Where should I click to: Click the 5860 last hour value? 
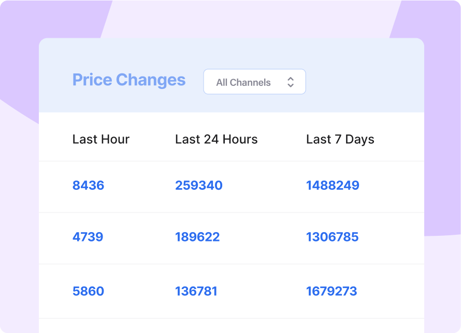point(88,291)
